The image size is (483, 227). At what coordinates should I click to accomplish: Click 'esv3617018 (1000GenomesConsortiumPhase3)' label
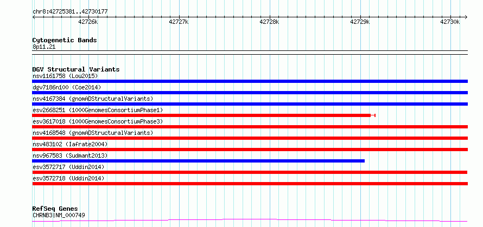coord(98,121)
